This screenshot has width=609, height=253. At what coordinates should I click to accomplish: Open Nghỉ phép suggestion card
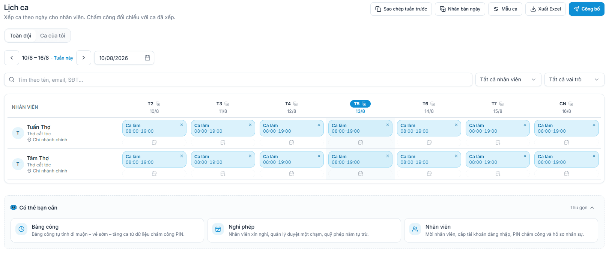coord(304,230)
